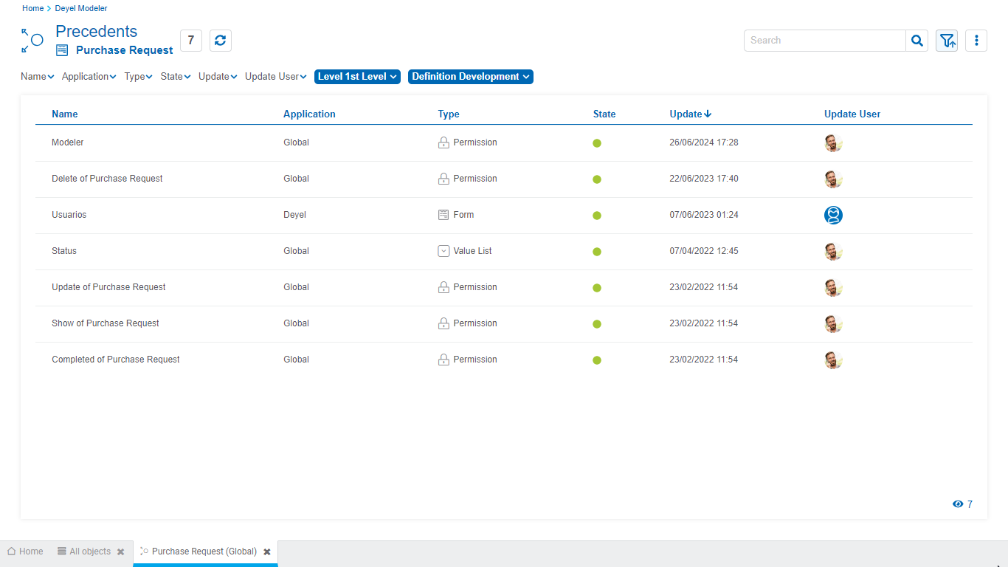Viewport: 1008px width, 567px height.
Task: Switch to the Home tab
Action: point(25,551)
